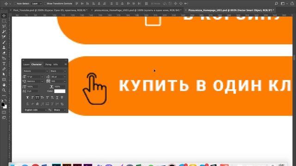The image size is (296, 166).
Task: Click the vertical scale 100% field
Action: click(32, 87)
